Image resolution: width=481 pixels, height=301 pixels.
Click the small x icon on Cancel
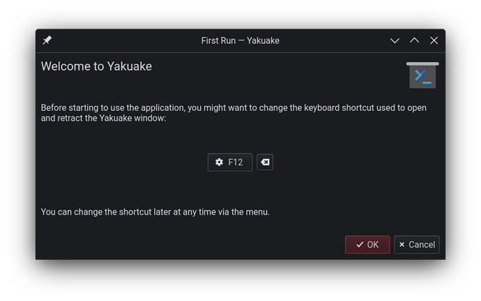click(402, 245)
